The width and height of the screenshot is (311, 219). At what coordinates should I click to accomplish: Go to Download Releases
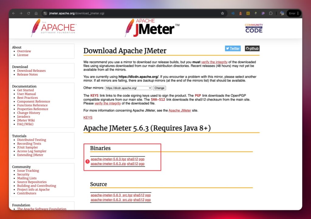[x=31, y=70]
